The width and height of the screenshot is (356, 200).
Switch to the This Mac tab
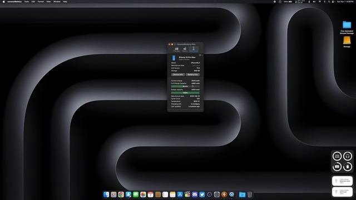pyautogui.click(x=177, y=49)
